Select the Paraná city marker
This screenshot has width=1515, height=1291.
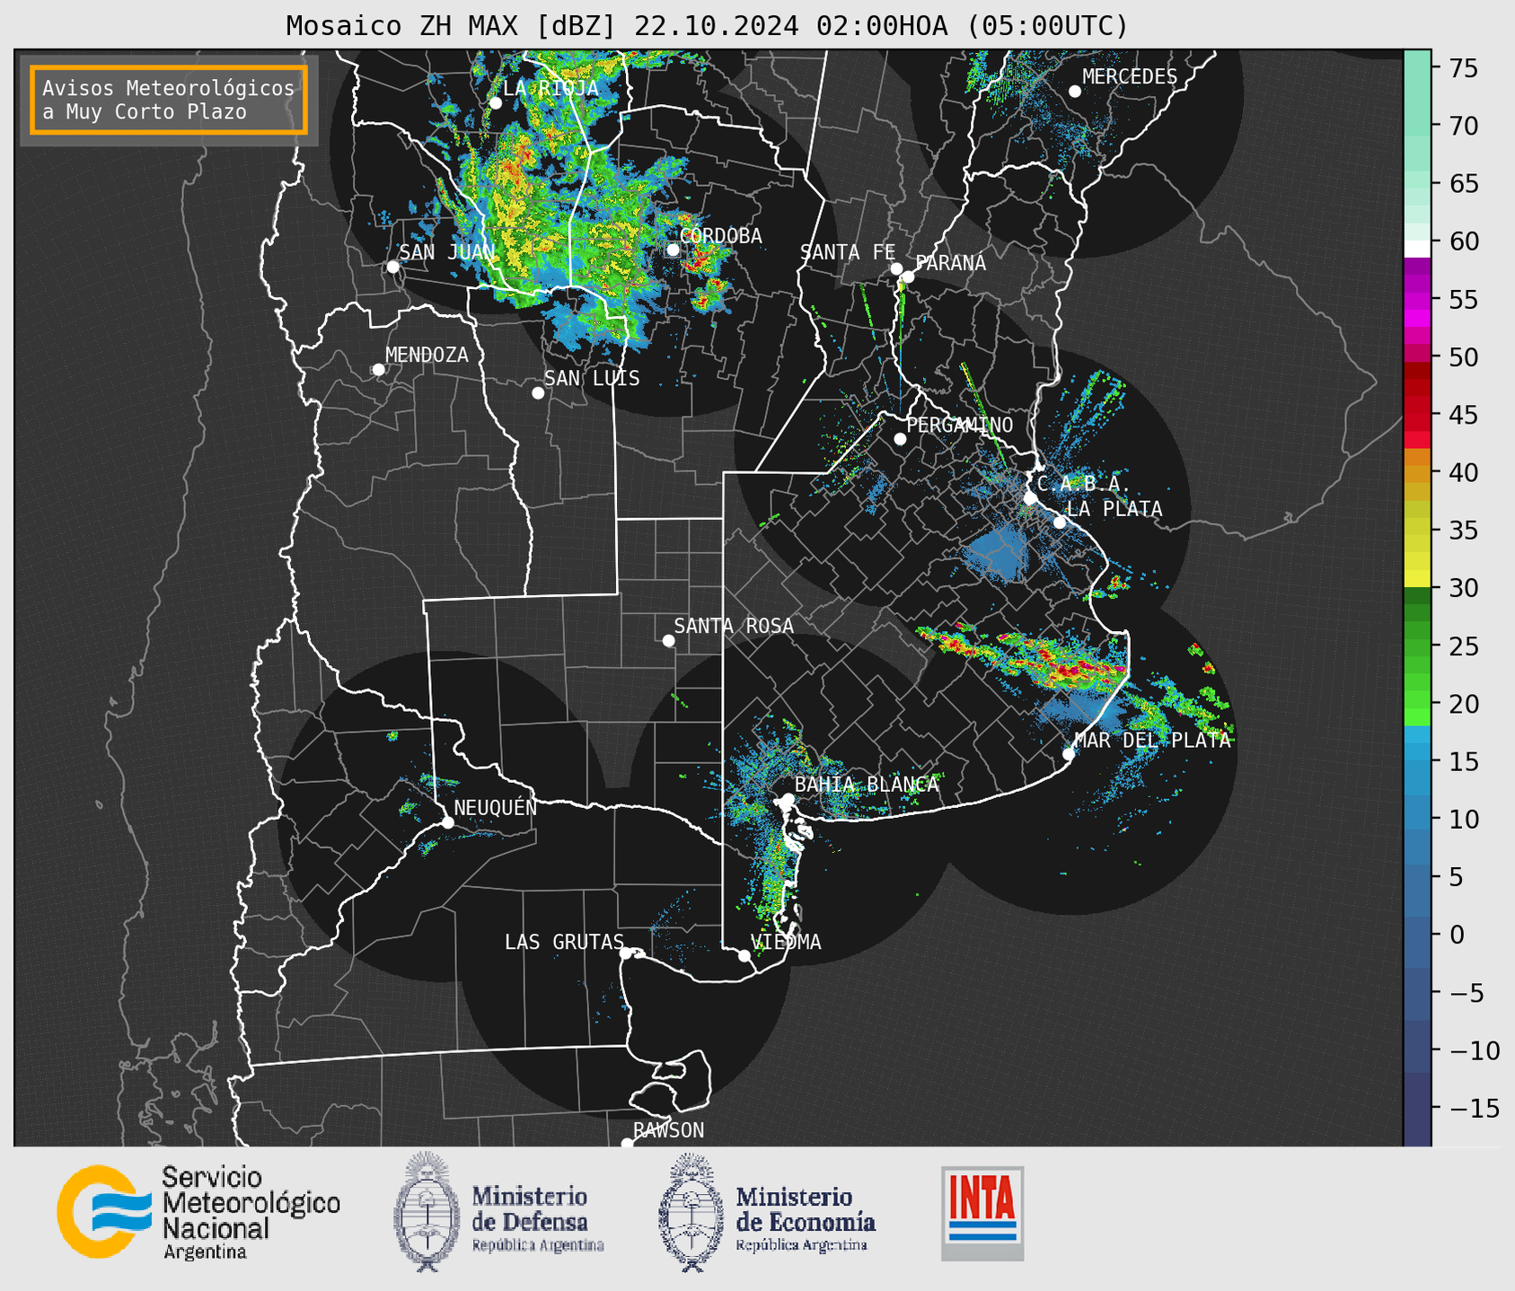click(x=908, y=277)
